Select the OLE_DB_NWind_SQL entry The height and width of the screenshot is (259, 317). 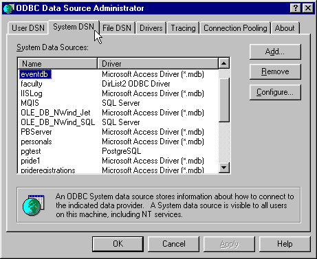point(58,122)
